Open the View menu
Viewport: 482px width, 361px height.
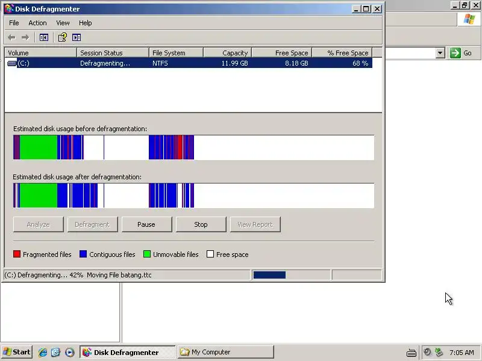(x=63, y=23)
